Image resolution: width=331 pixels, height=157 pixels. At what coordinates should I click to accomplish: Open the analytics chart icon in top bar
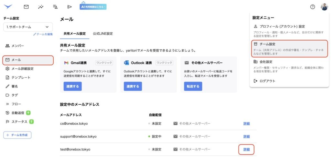[41, 7]
